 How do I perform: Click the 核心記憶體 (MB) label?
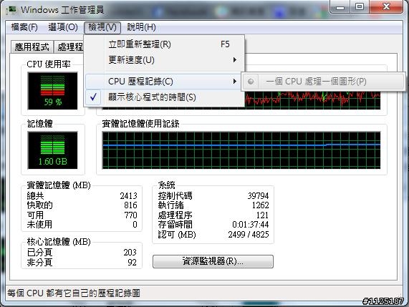pyautogui.click(x=59, y=242)
